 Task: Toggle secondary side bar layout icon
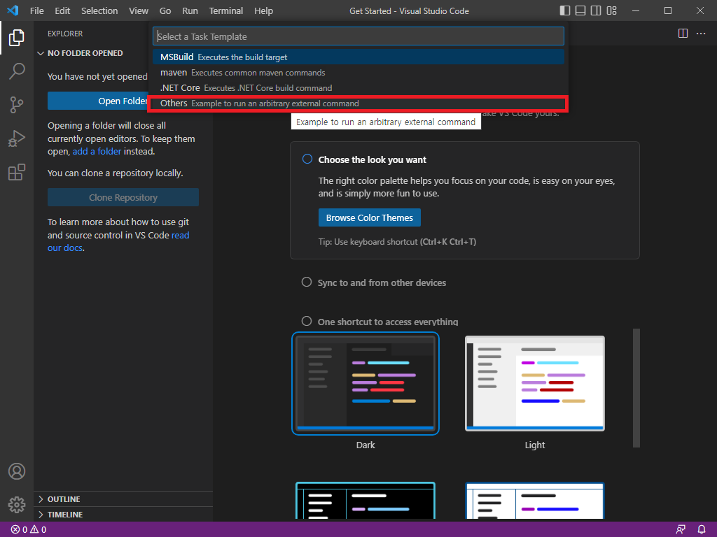click(x=596, y=10)
